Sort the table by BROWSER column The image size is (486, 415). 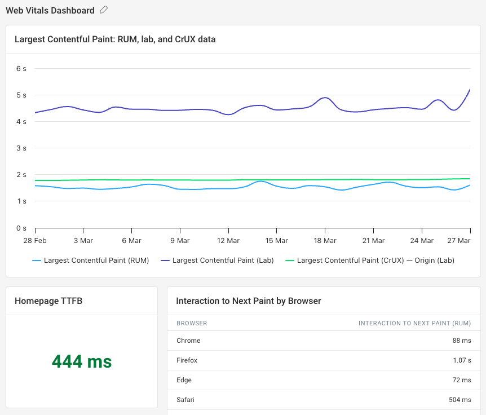coord(192,323)
